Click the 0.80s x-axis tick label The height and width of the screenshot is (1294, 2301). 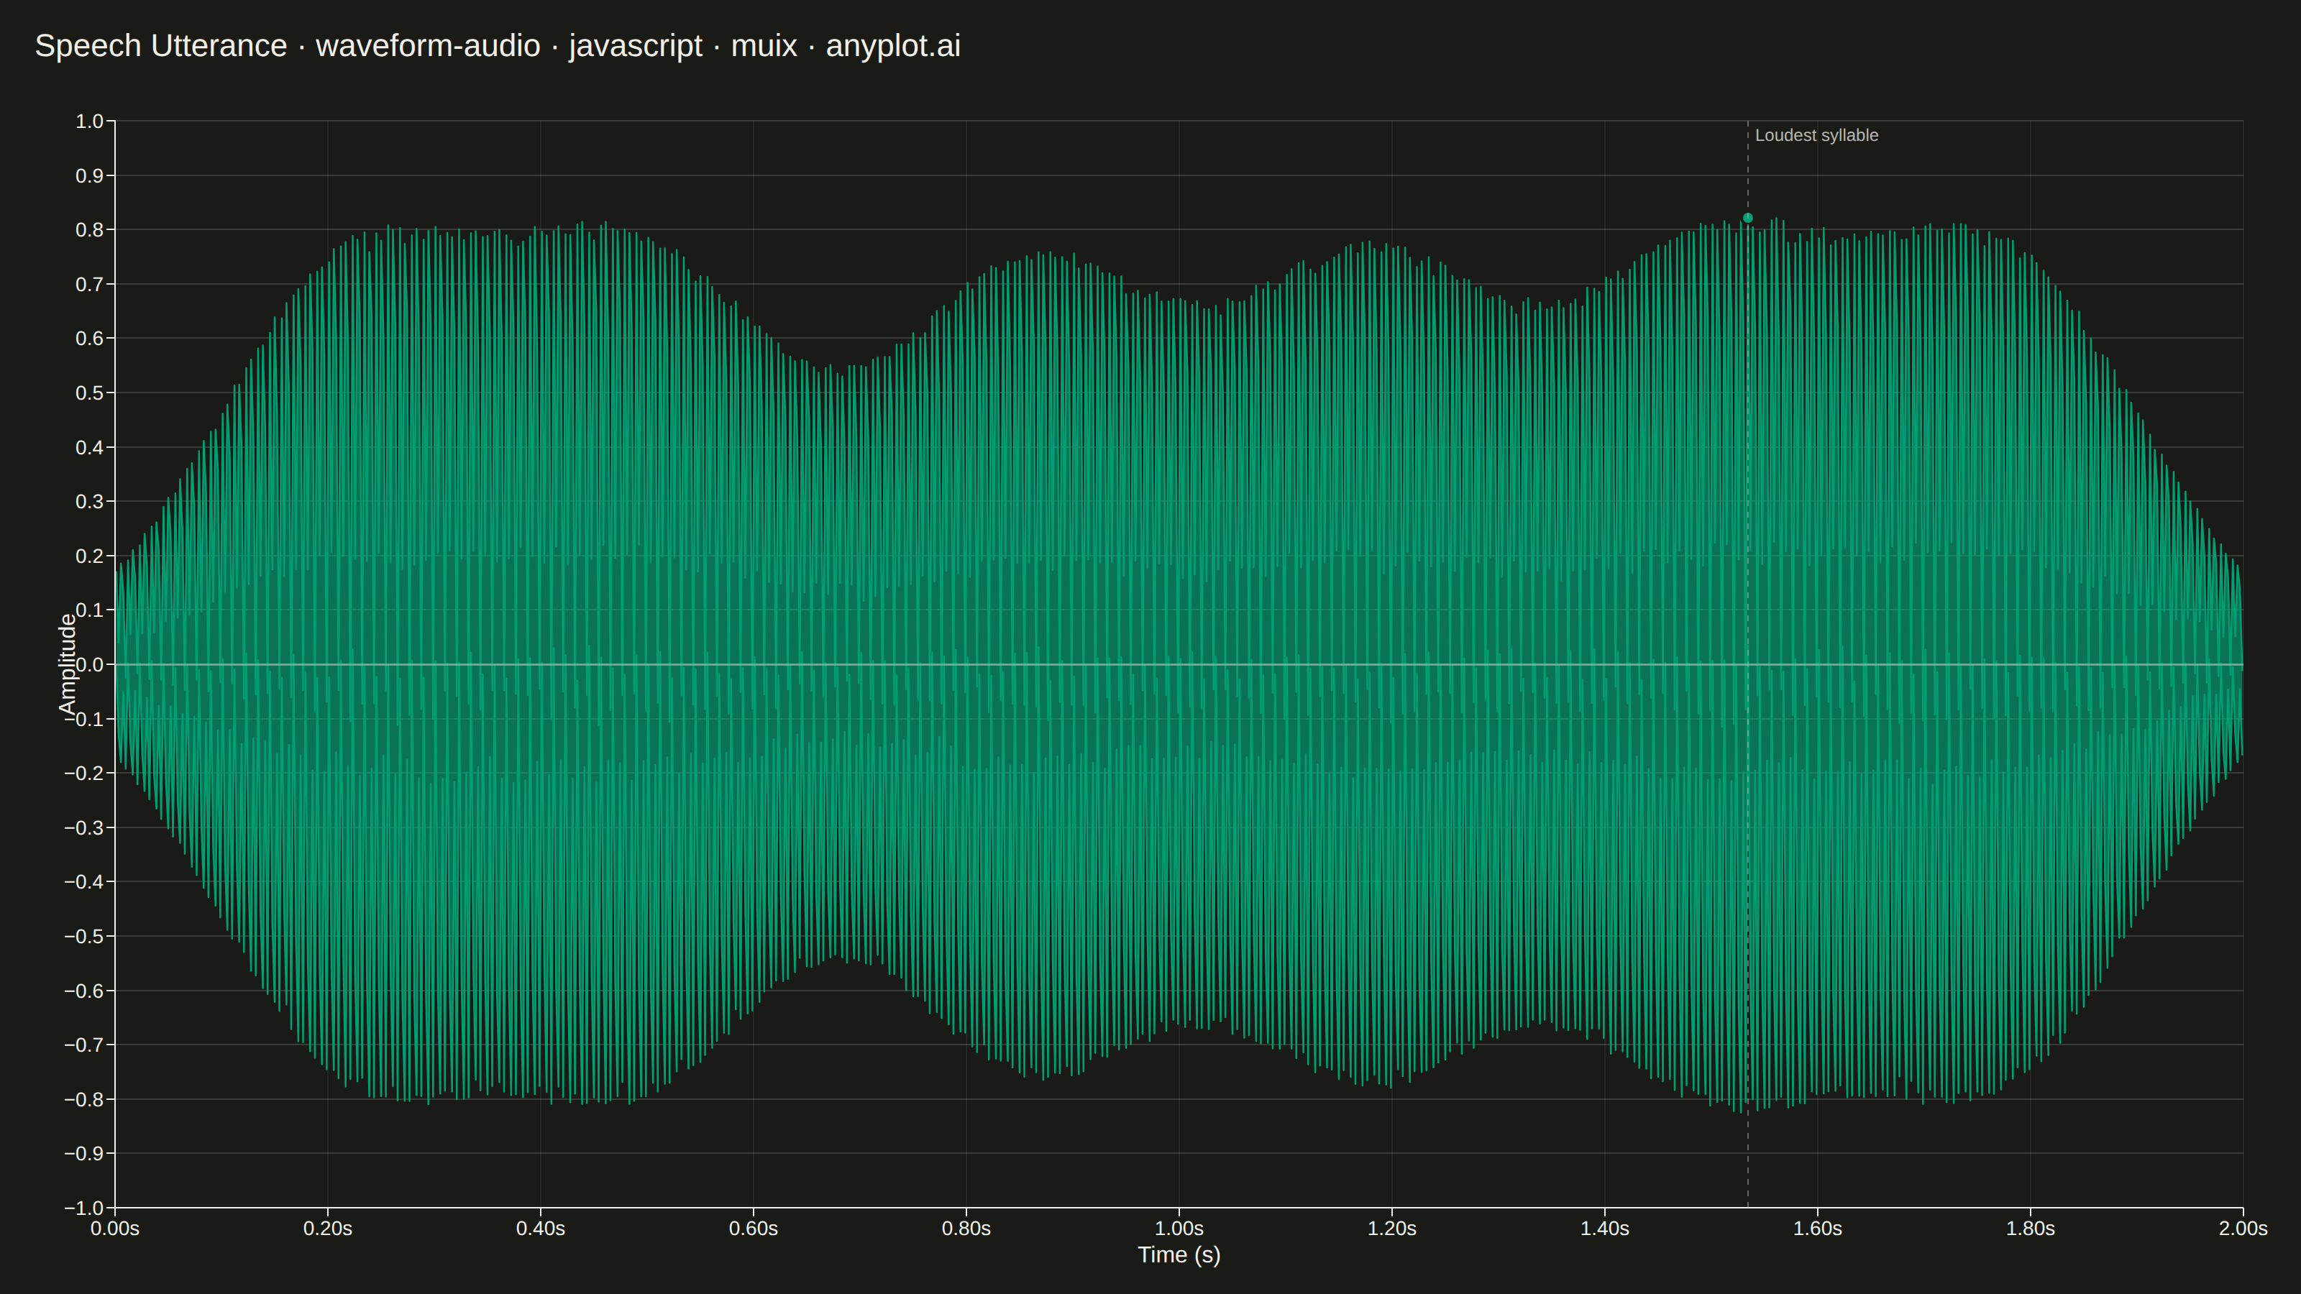(966, 1229)
